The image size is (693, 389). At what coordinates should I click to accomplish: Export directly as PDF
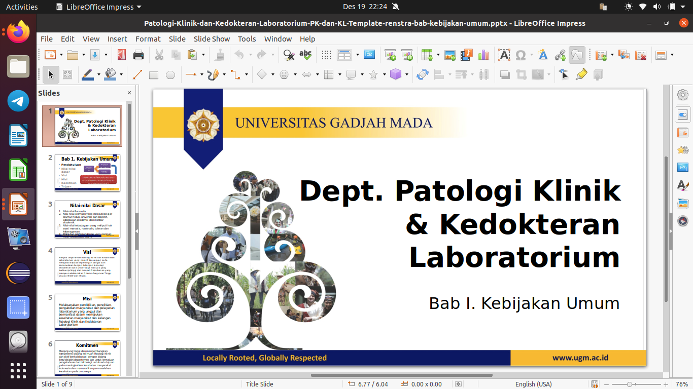point(121,55)
